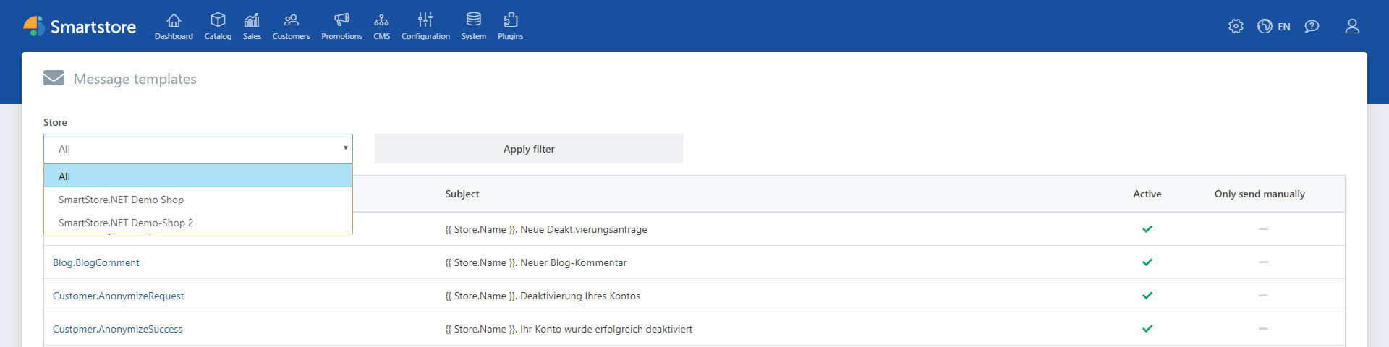
Task: Open the Dashboard home icon
Action: pos(174,20)
